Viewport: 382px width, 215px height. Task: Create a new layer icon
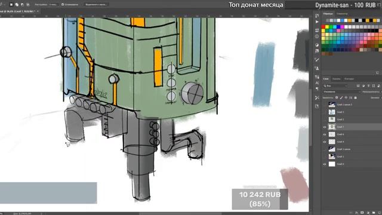point(379,213)
